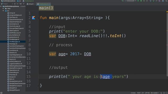Expand the .idea folder

pyautogui.click(x=3, y=9)
